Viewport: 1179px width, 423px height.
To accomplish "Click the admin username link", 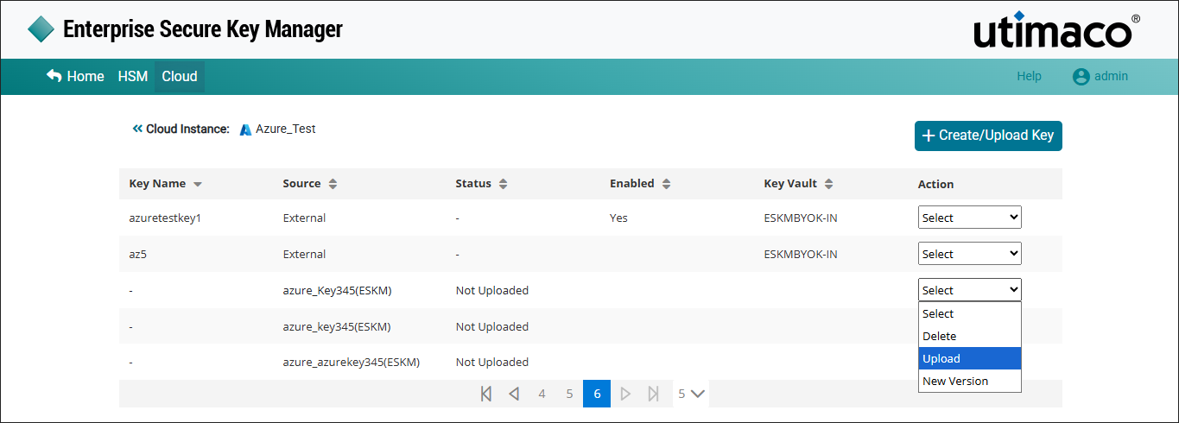I will 1111,76.
